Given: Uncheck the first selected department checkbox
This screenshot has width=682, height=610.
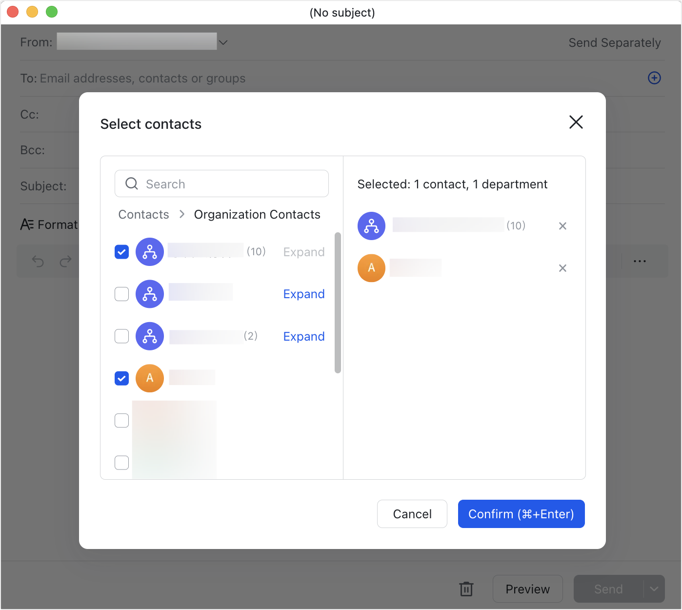Looking at the screenshot, I should pyautogui.click(x=121, y=252).
